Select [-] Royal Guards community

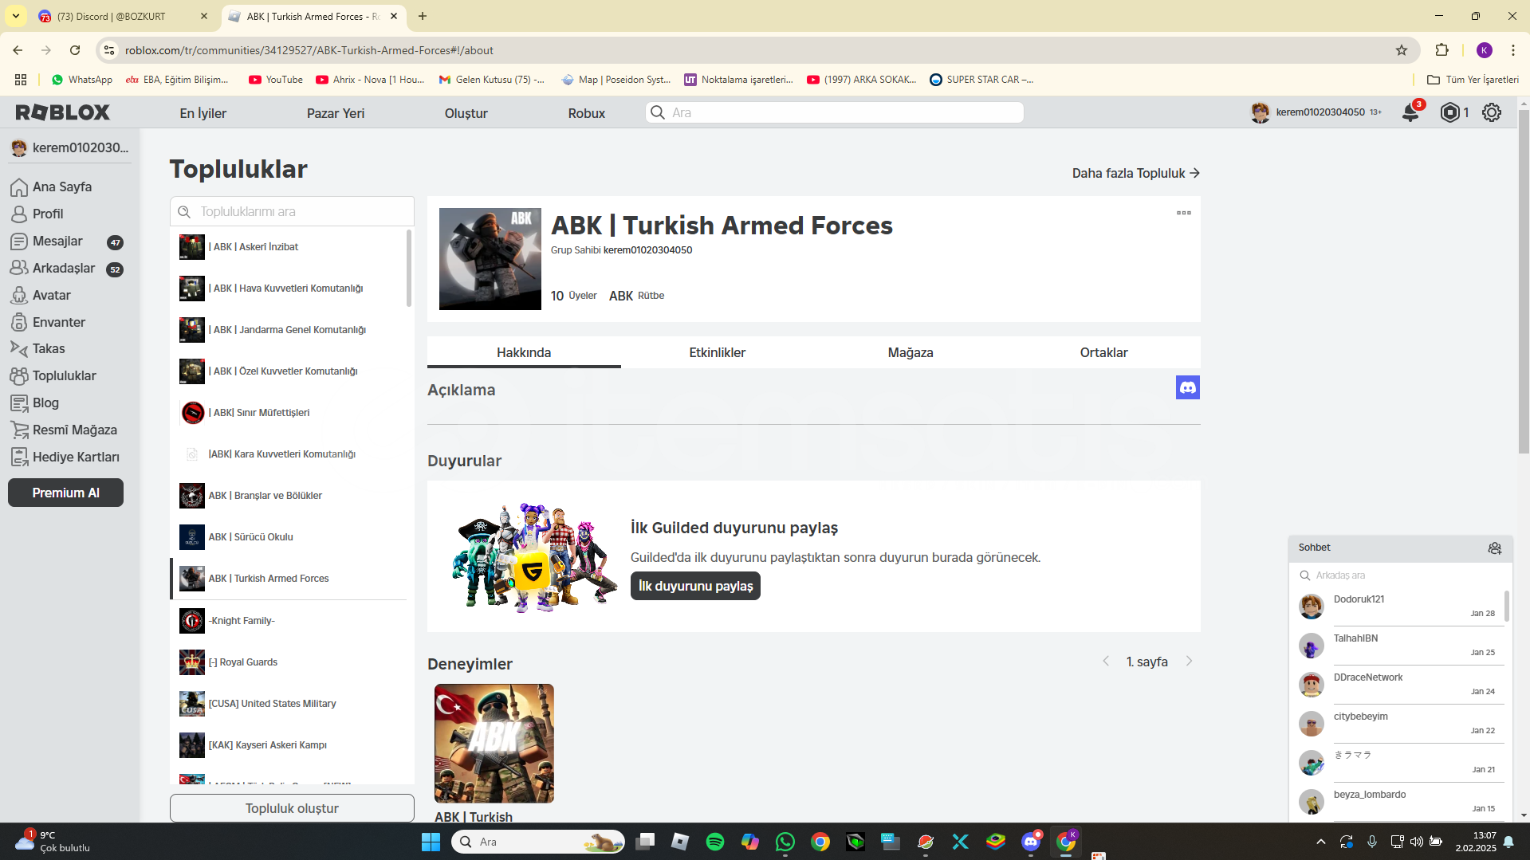pos(289,662)
